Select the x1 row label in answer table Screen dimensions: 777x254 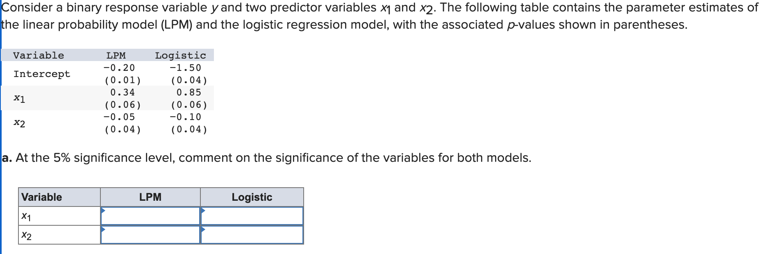click(x=26, y=214)
